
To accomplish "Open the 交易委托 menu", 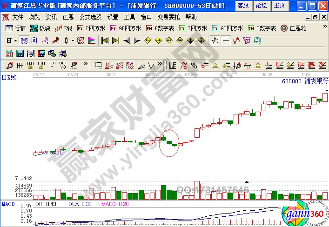I will tap(169, 17).
